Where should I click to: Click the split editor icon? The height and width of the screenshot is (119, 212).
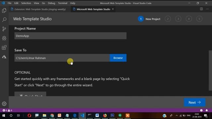[201, 9]
